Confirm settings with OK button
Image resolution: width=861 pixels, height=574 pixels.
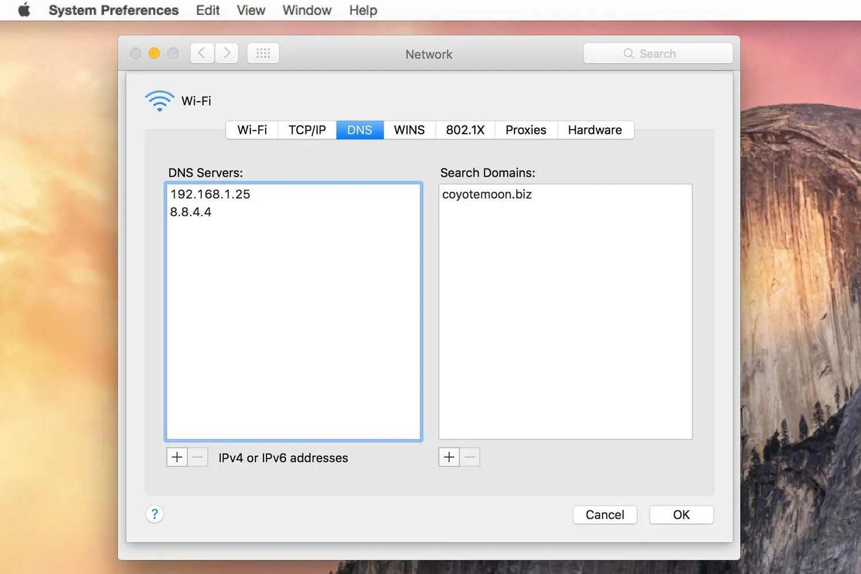click(x=681, y=515)
